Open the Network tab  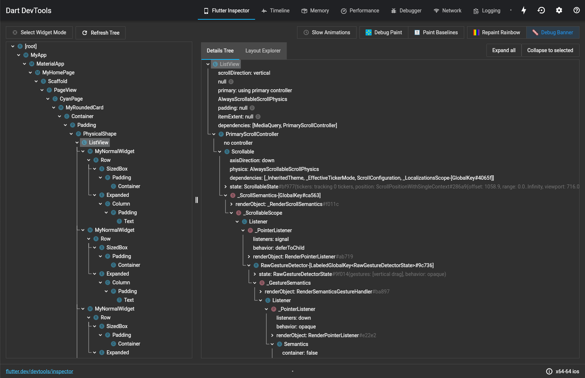pos(447,11)
